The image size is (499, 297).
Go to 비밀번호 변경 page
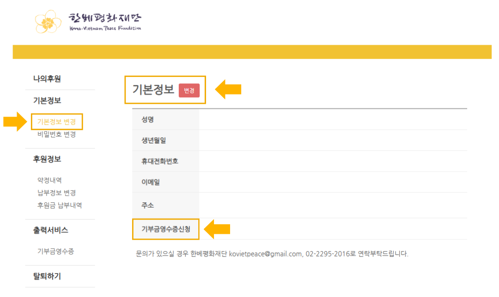(x=57, y=135)
